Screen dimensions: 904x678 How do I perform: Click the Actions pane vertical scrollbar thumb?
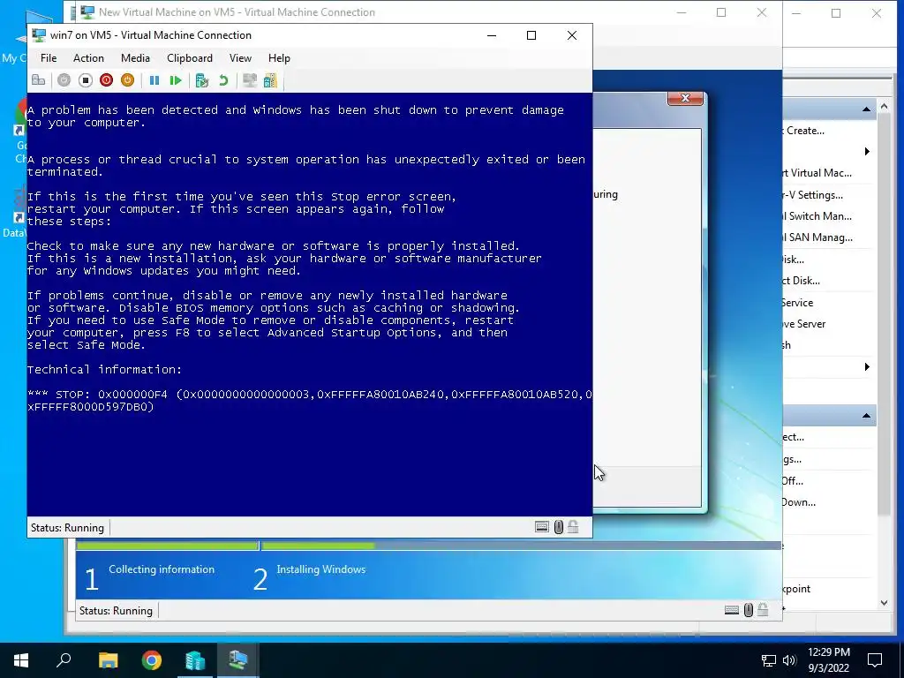click(x=884, y=314)
